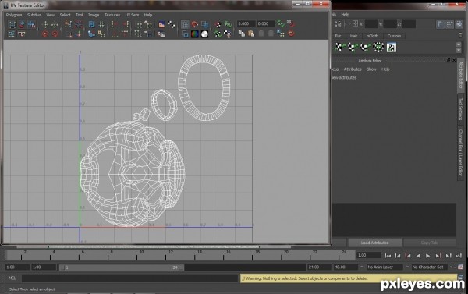Click the highlighted last shelf icon

pyautogui.click(x=392, y=47)
